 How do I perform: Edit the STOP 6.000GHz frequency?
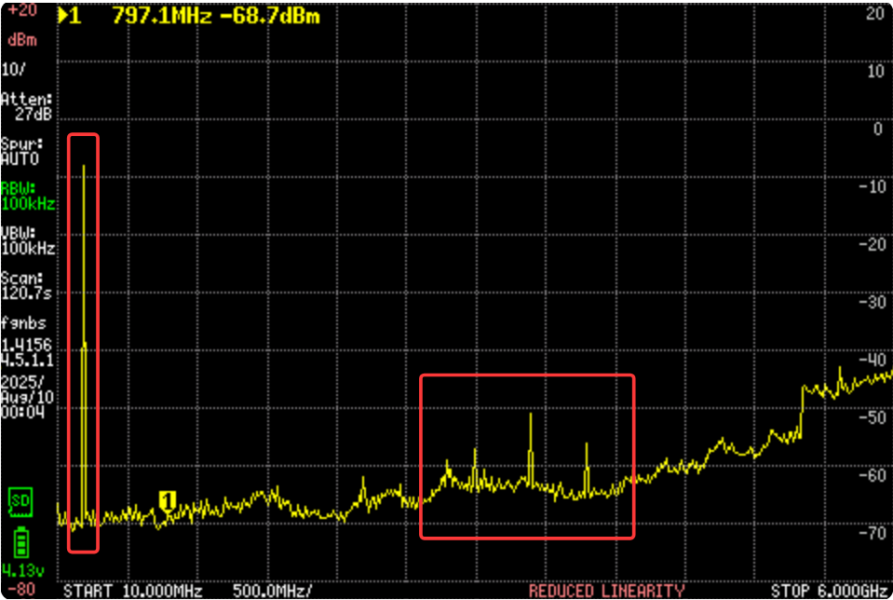tap(829, 591)
